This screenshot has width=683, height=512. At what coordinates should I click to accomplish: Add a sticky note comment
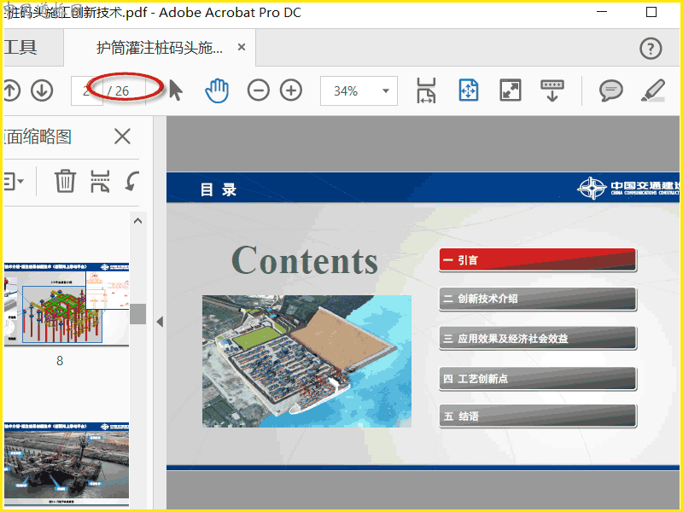(x=610, y=90)
